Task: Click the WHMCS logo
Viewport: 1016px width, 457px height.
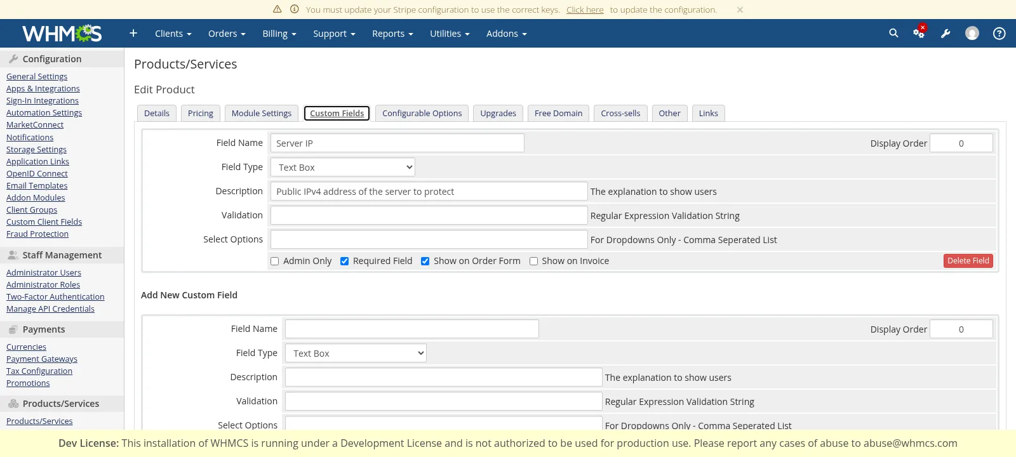Action: click(62, 33)
